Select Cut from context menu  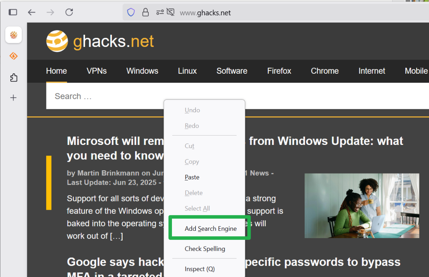pyautogui.click(x=204, y=146)
